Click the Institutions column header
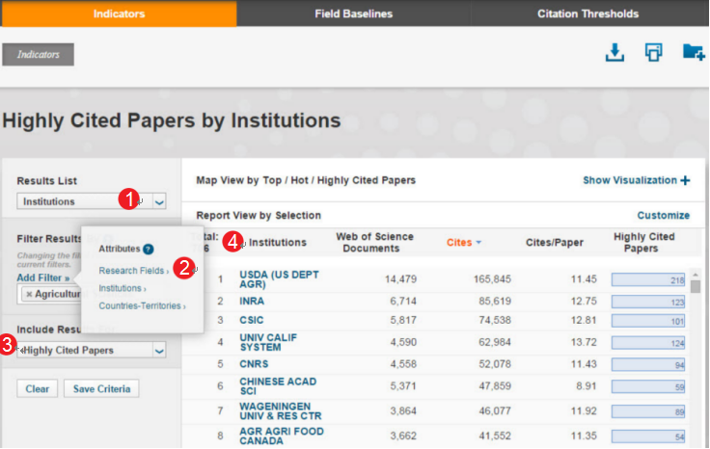710x449 pixels. pyautogui.click(x=278, y=243)
